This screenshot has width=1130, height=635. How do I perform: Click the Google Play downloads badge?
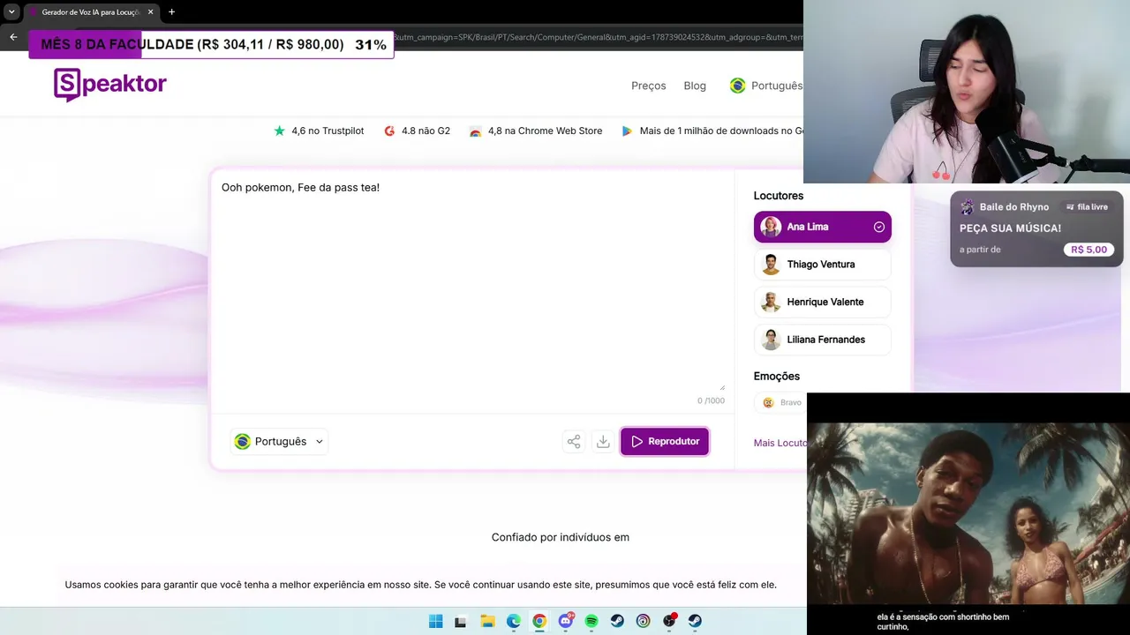(x=712, y=131)
